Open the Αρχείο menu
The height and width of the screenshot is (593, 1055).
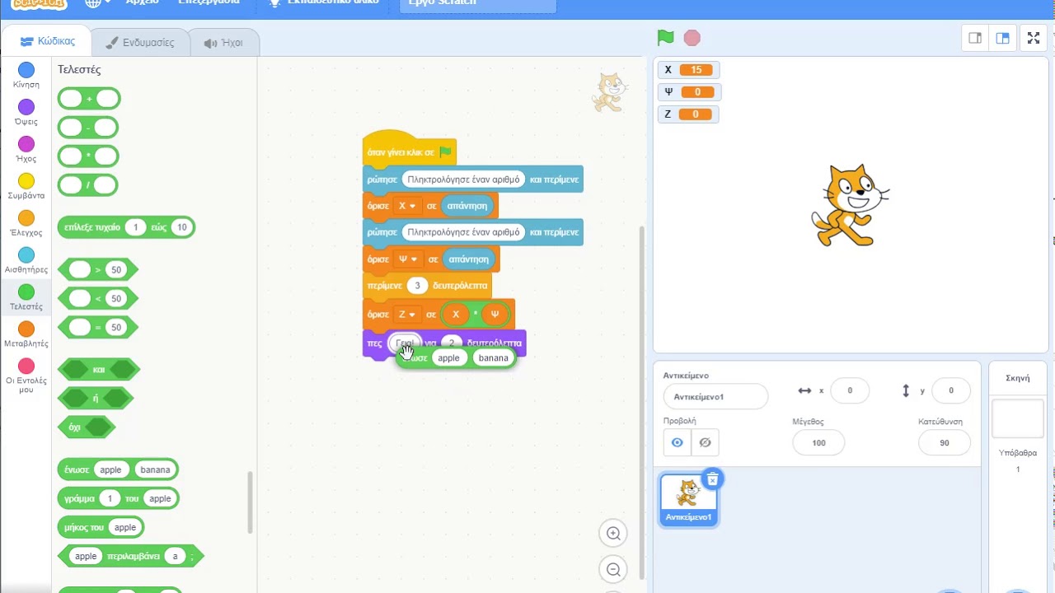click(142, 2)
